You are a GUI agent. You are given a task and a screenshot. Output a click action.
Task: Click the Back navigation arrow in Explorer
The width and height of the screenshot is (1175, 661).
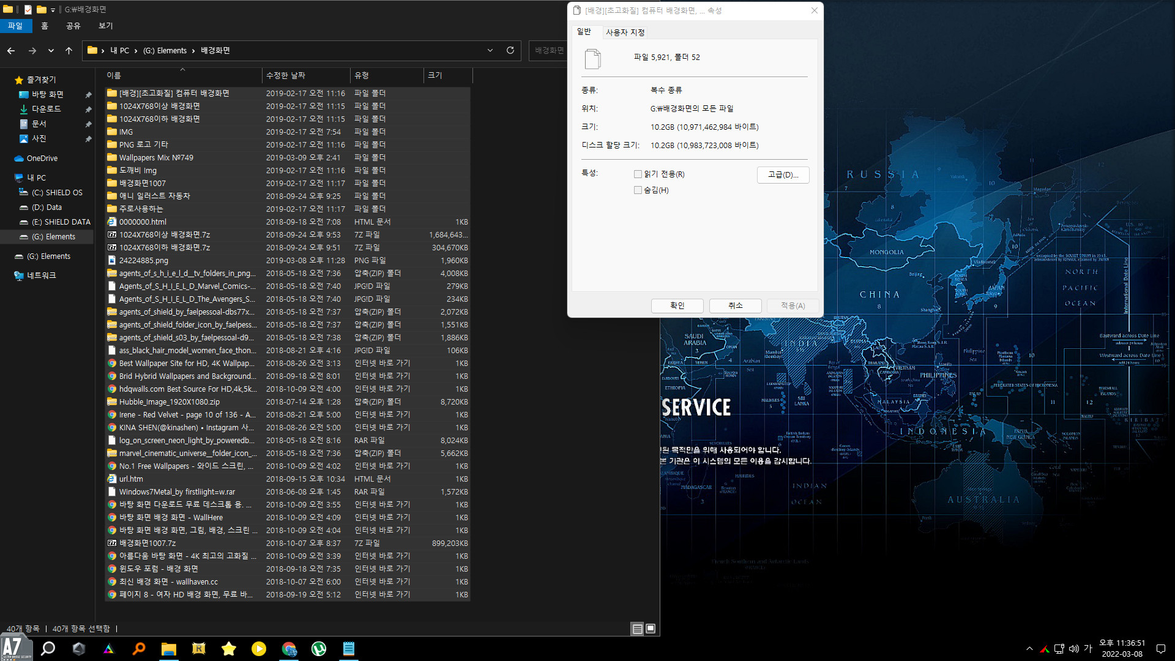[x=11, y=51]
